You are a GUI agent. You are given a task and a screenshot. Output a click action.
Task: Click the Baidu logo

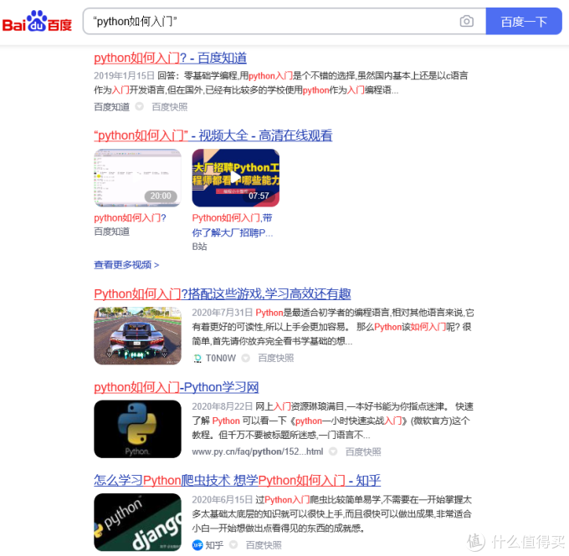pos(37,22)
